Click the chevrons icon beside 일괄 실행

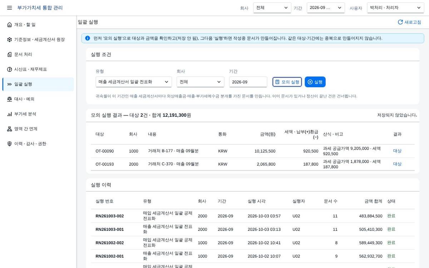tap(10, 84)
